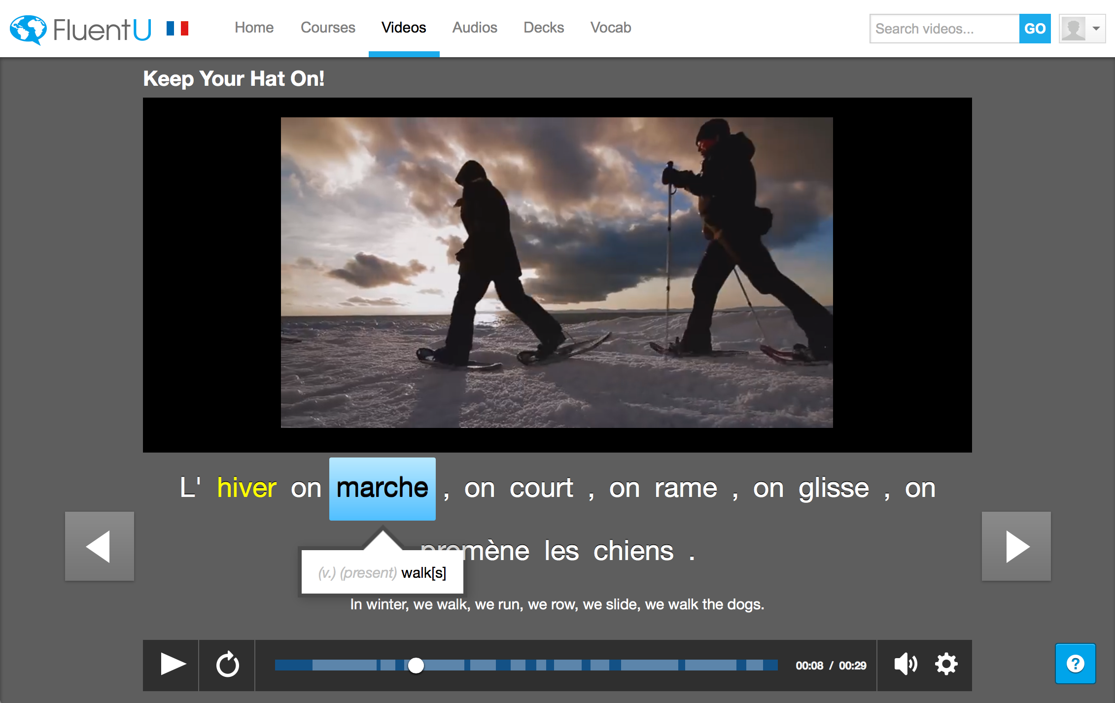Go to the previous subtitle line
Viewport: 1115px width, 703px height.
[x=100, y=546]
